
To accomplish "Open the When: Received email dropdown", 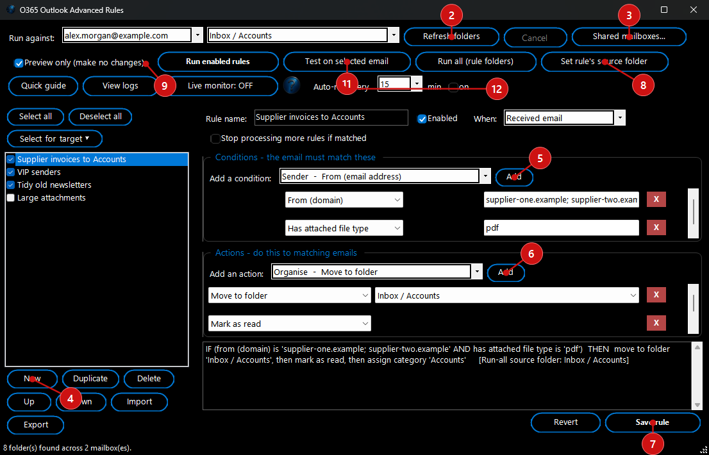I will (x=620, y=118).
